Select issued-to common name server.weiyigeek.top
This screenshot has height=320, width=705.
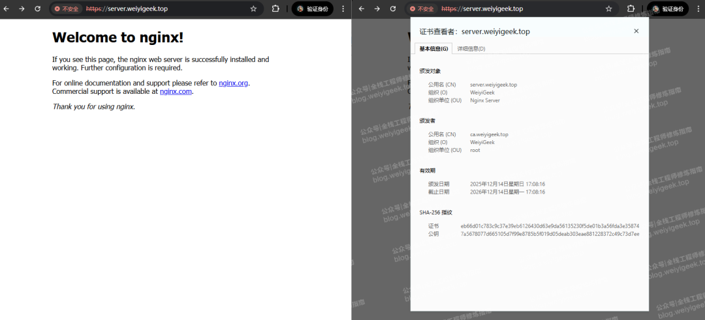click(x=493, y=84)
